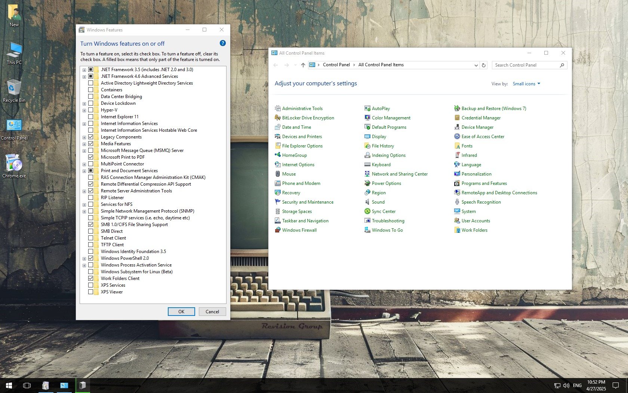Open the Sound icon in Control Panel
The height and width of the screenshot is (393, 628).
point(367,202)
